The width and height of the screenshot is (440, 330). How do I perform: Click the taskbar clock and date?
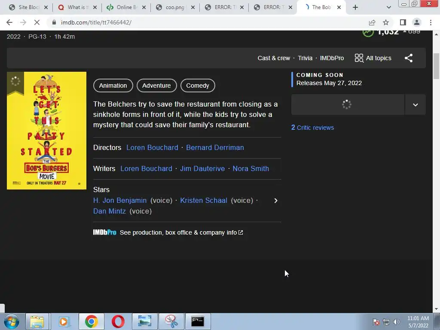[x=418, y=322]
